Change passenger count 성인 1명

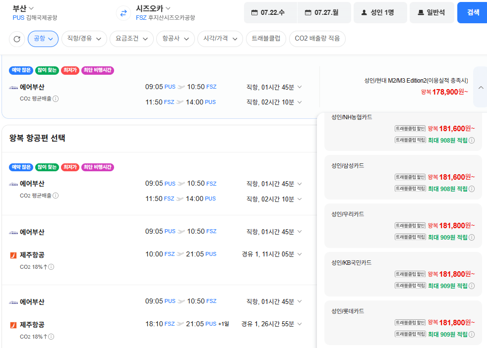pos(380,13)
